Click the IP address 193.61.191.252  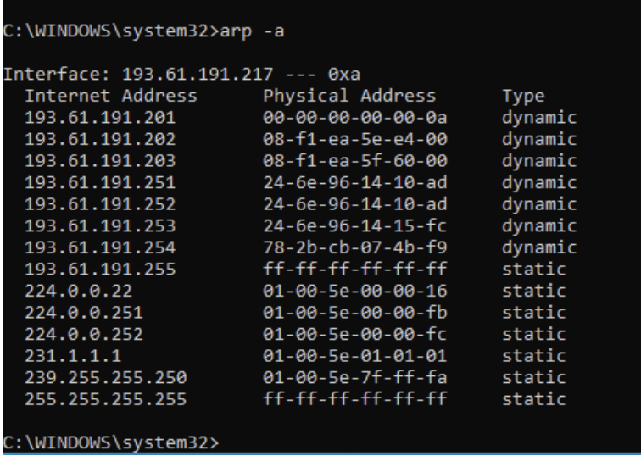(x=100, y=201)
